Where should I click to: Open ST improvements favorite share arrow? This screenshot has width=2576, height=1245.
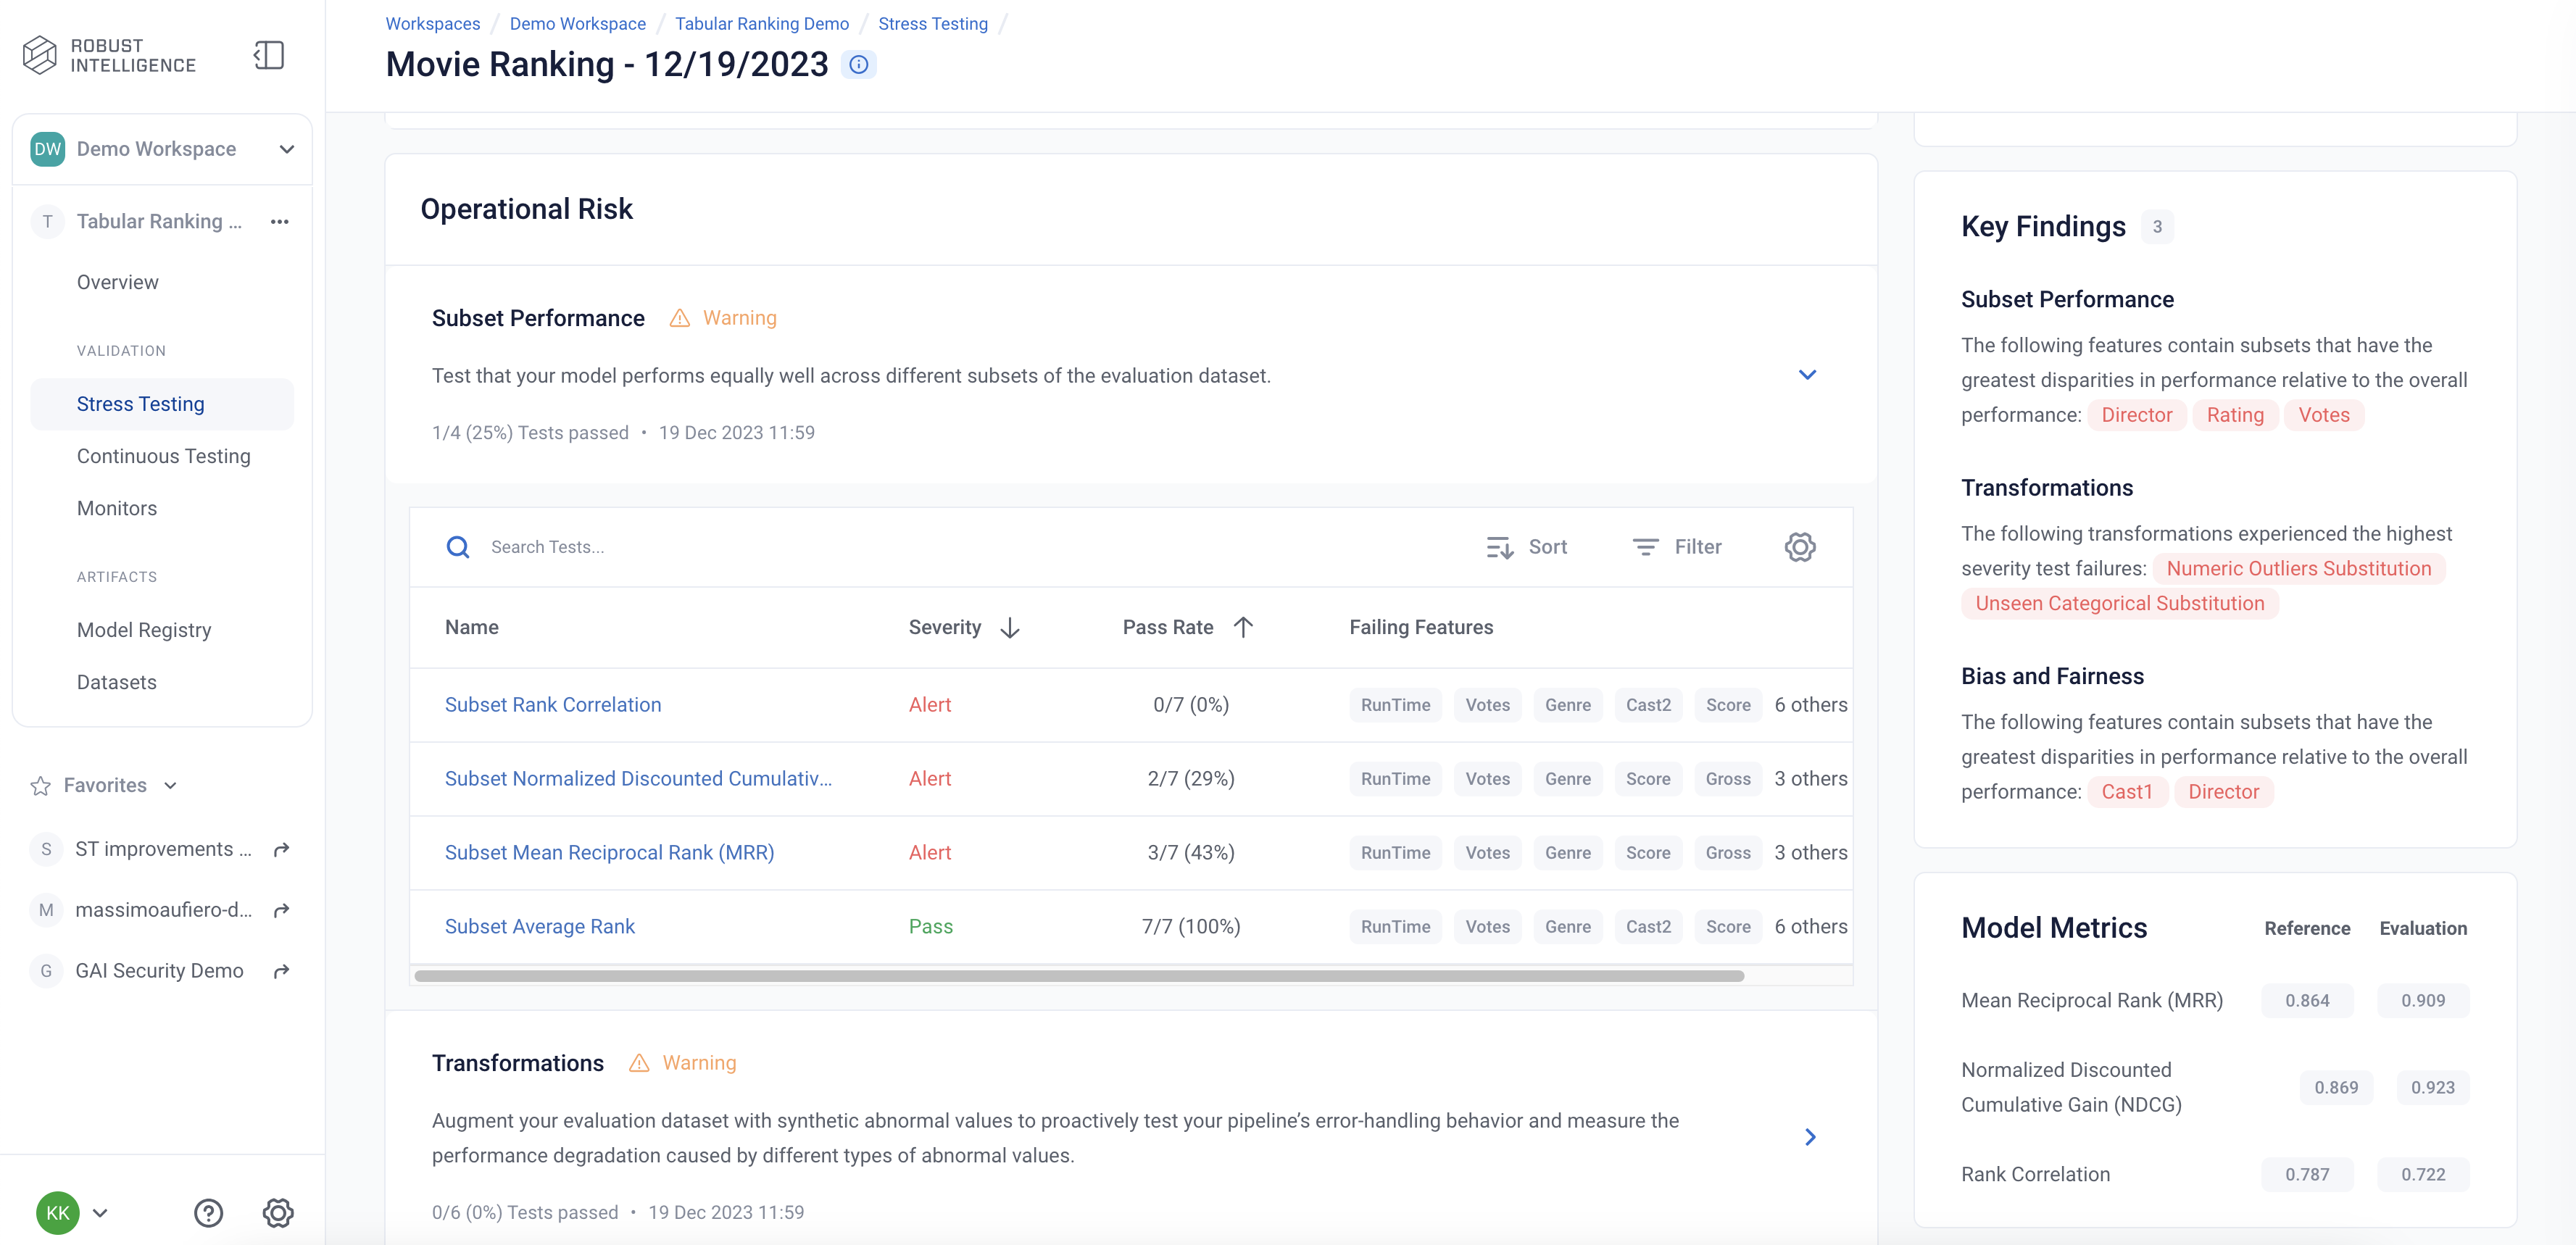tap(282, 849)
